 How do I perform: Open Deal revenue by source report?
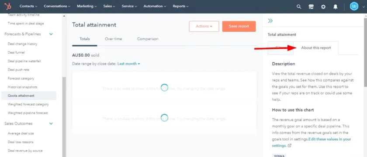pos(25,151)
